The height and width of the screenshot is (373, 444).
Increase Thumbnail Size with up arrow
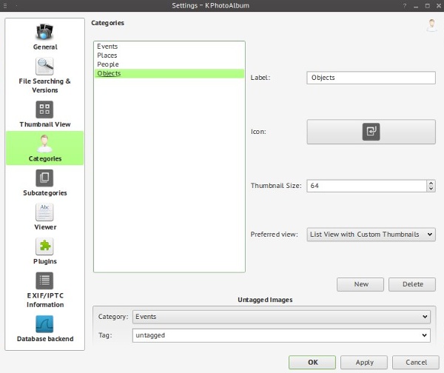431,183
